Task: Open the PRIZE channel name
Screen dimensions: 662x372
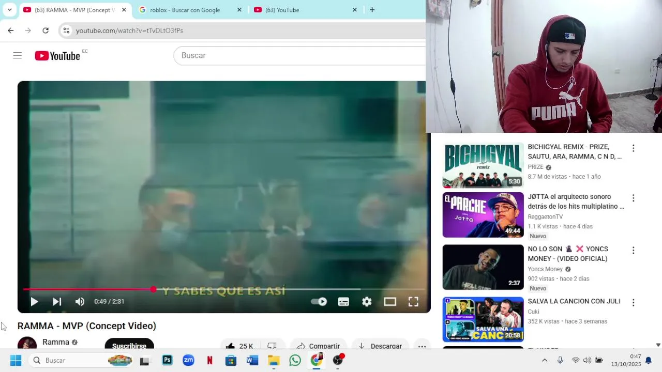Action: pos(535,167)
